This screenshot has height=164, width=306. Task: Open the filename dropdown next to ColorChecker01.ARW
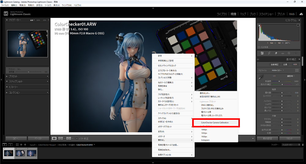[x=95, y=144]
